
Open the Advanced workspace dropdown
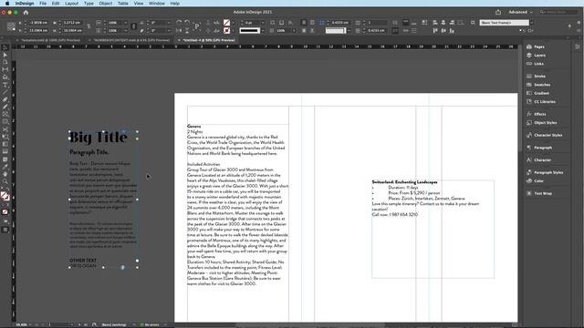pyautogui.click(x=520, y=12)
